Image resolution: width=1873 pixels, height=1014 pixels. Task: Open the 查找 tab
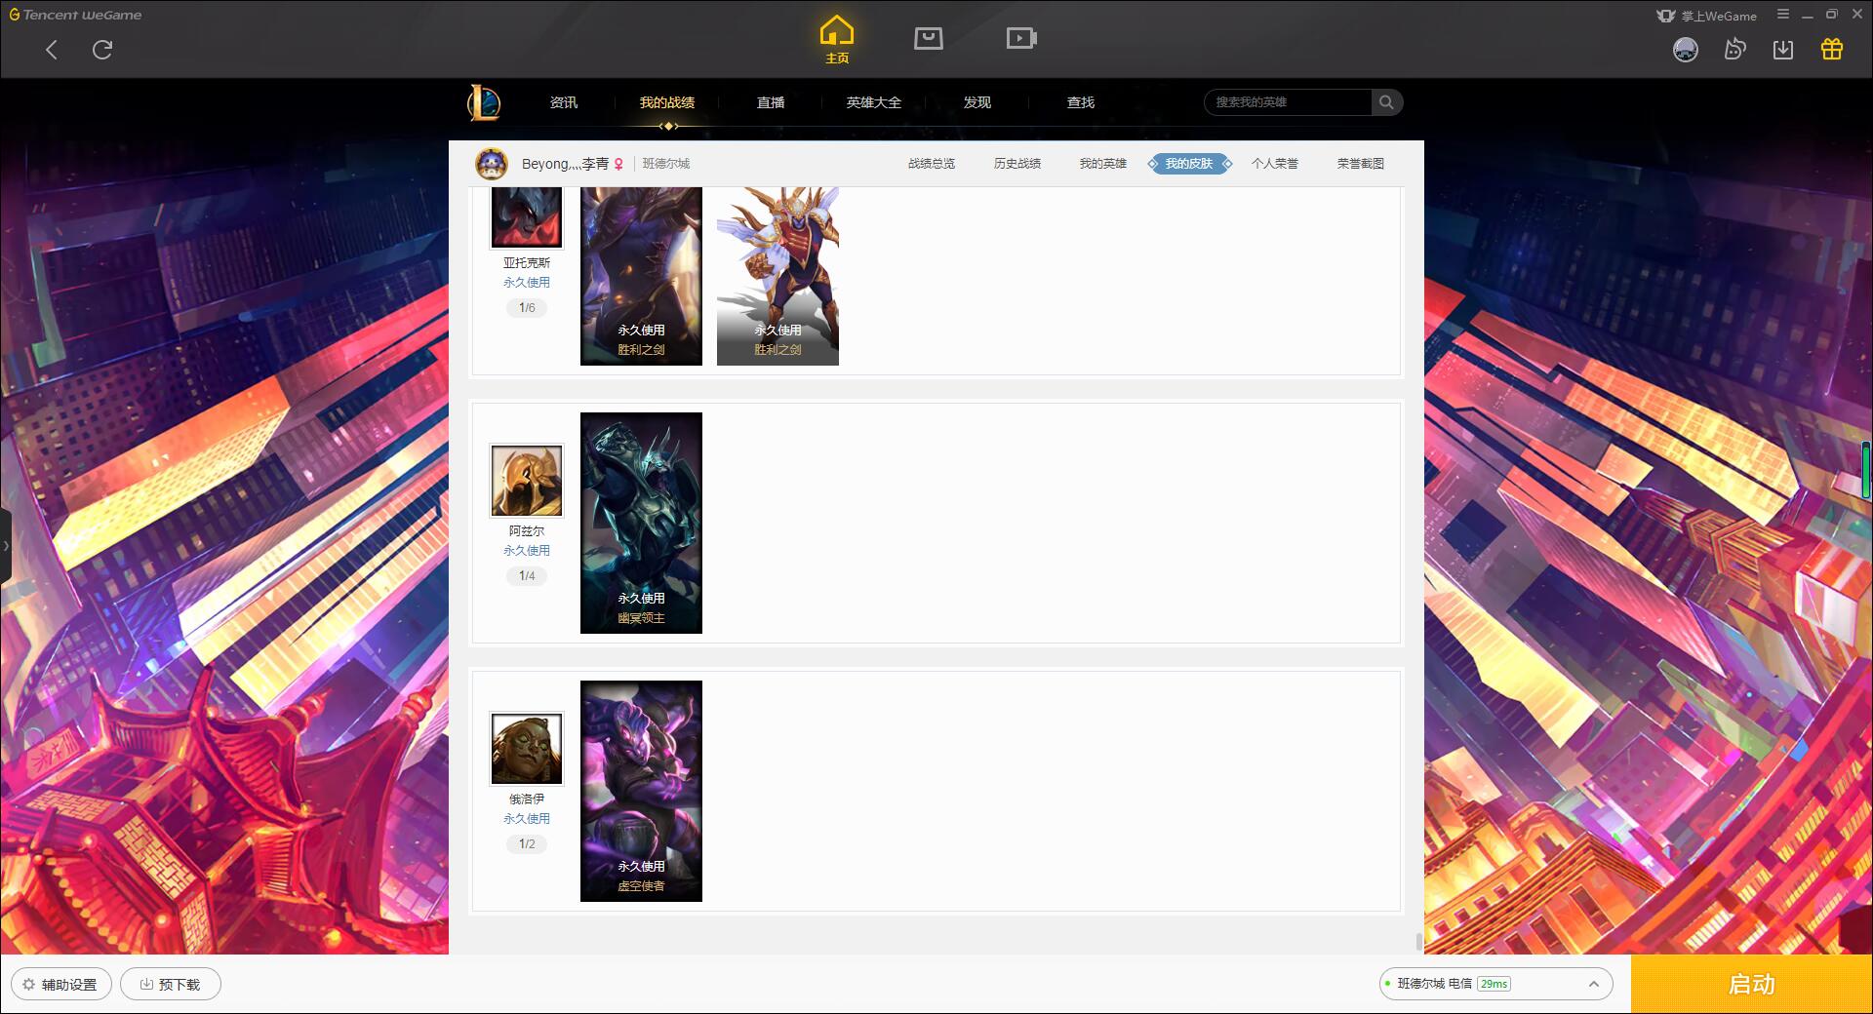tap(1081, 102)
